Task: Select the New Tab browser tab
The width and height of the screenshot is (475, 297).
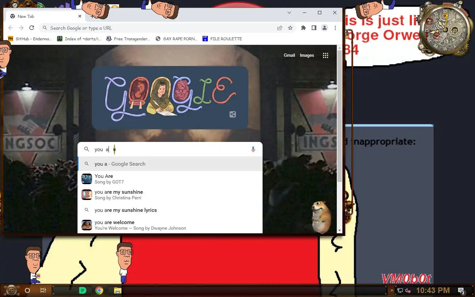Action: click(46, 16)
